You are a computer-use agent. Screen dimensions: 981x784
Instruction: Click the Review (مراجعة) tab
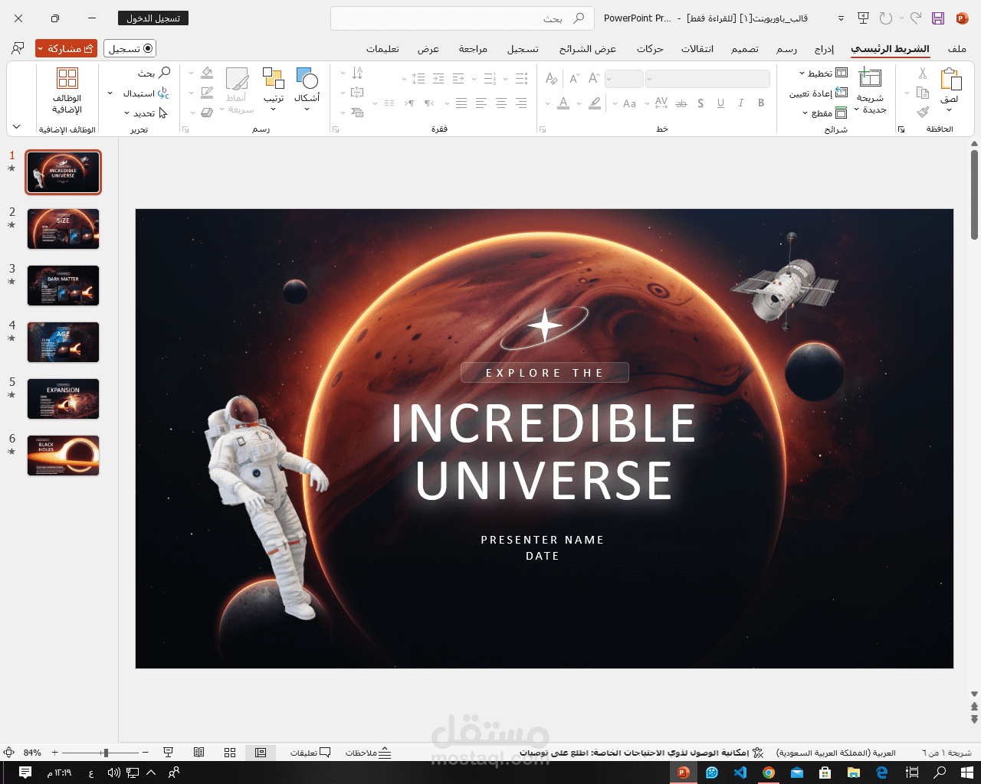[x=473, y=49]
